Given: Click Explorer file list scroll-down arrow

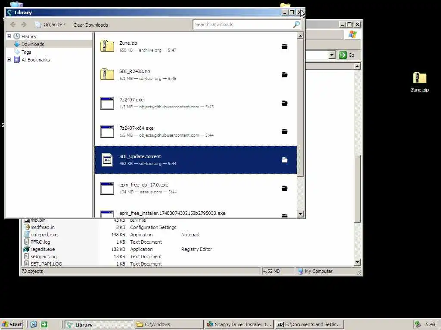Looking at the screenshot, I should 357,262.
